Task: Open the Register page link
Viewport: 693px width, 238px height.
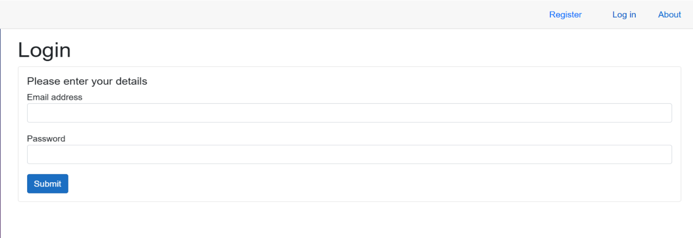Action: tap(565, 15)
